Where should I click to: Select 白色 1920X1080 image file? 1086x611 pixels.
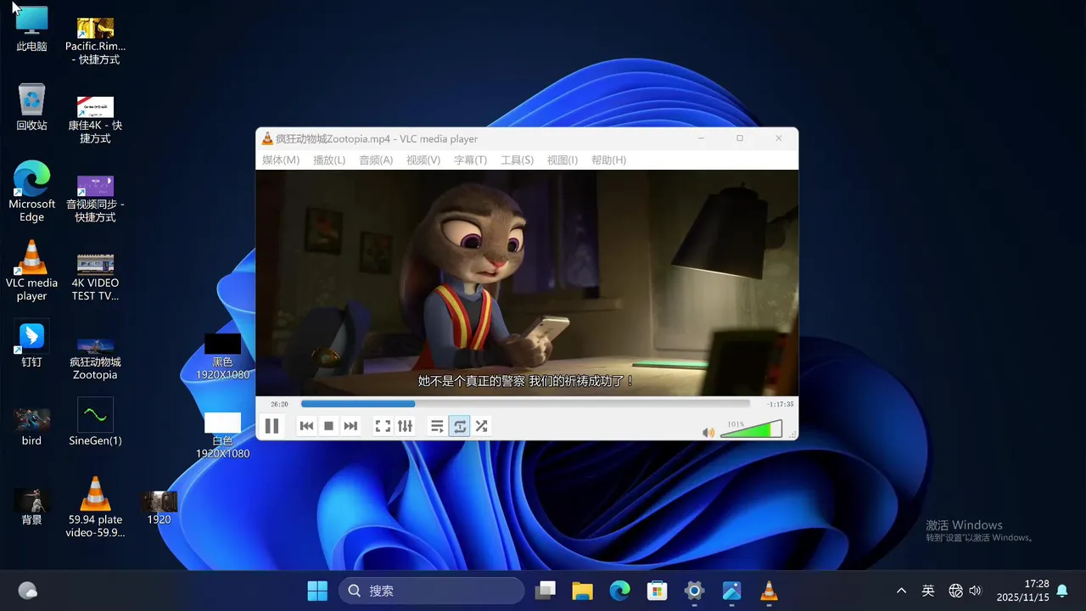click(222, 435)
